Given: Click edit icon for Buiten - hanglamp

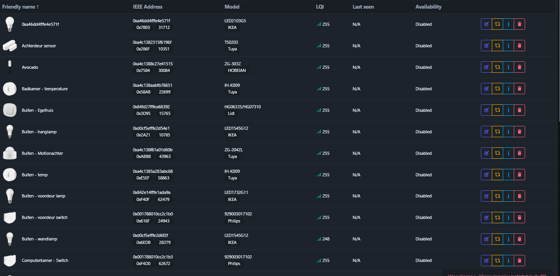Looking at the screenshot, I should pos(486,132).
